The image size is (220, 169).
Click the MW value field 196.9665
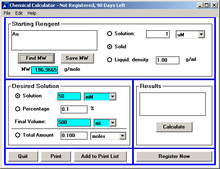point(44,70)
